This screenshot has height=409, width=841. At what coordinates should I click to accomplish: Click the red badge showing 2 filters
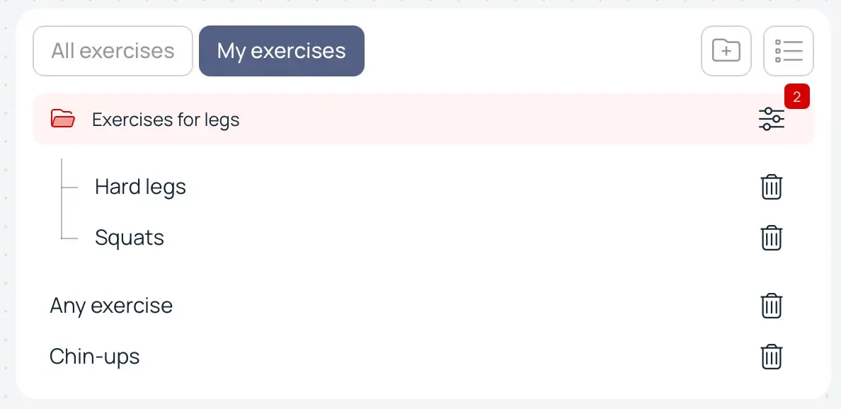[796, 96]
